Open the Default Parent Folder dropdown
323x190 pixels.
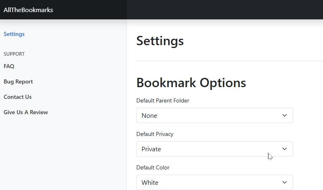point(214,115)
